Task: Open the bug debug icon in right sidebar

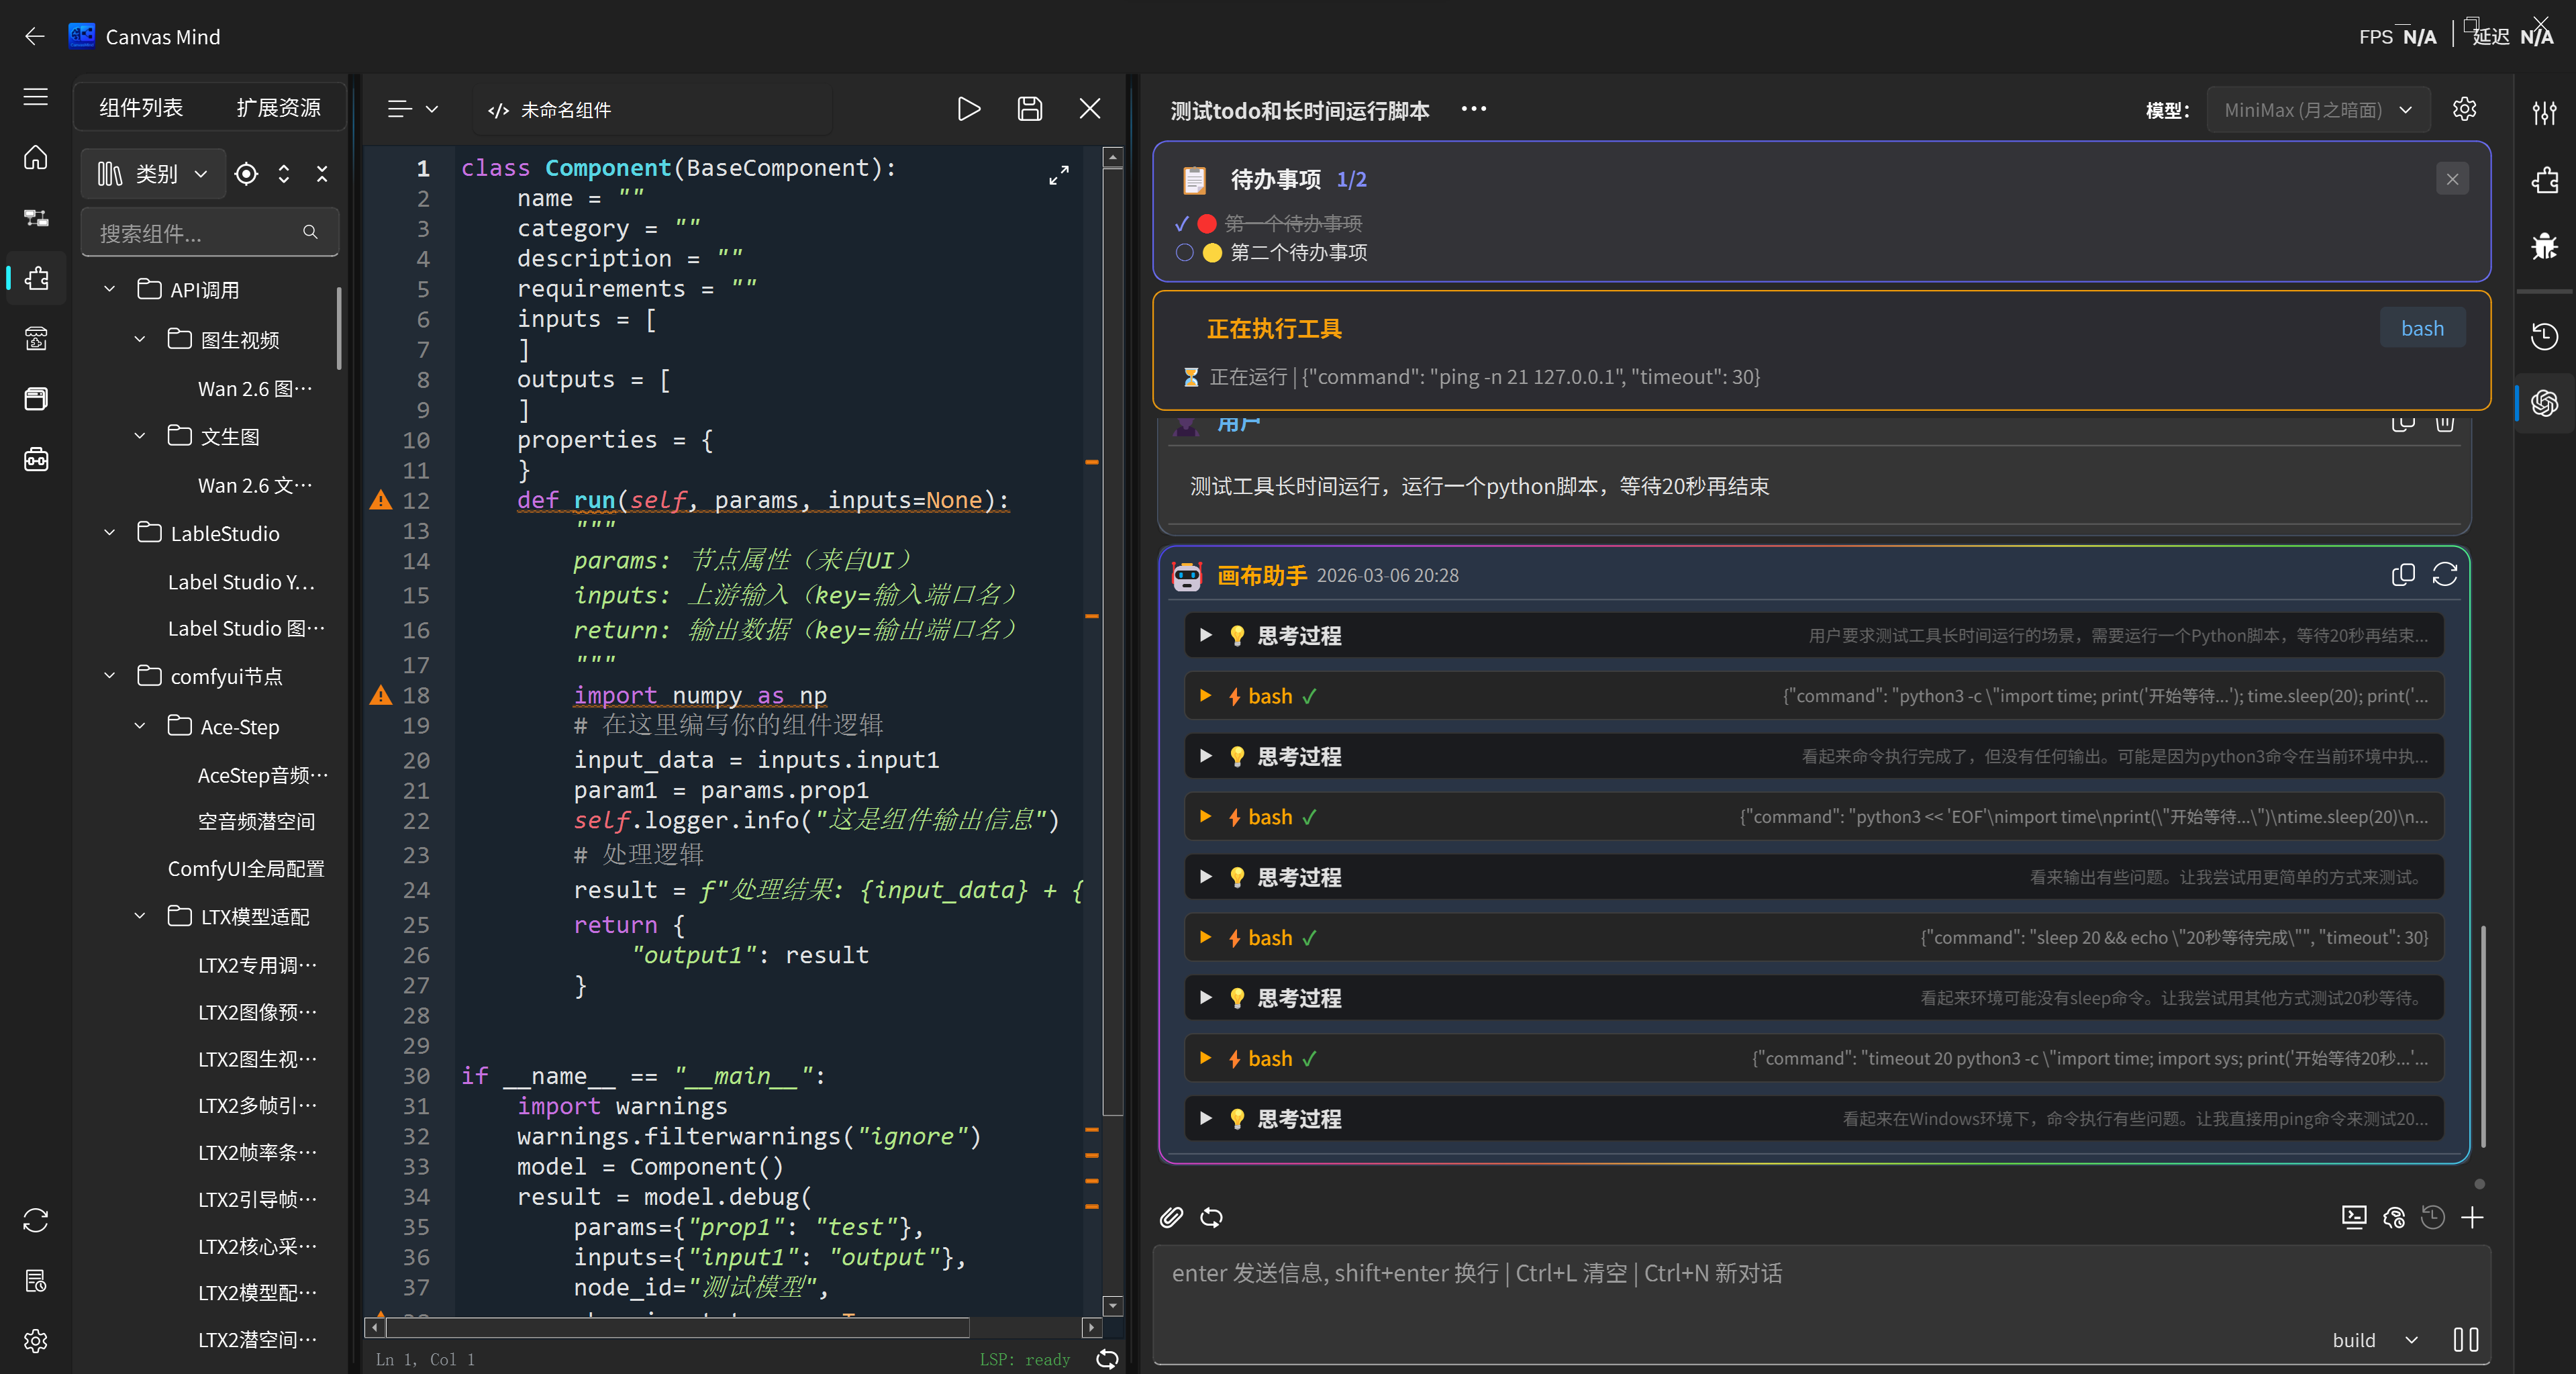Action: click(2544, 244)
